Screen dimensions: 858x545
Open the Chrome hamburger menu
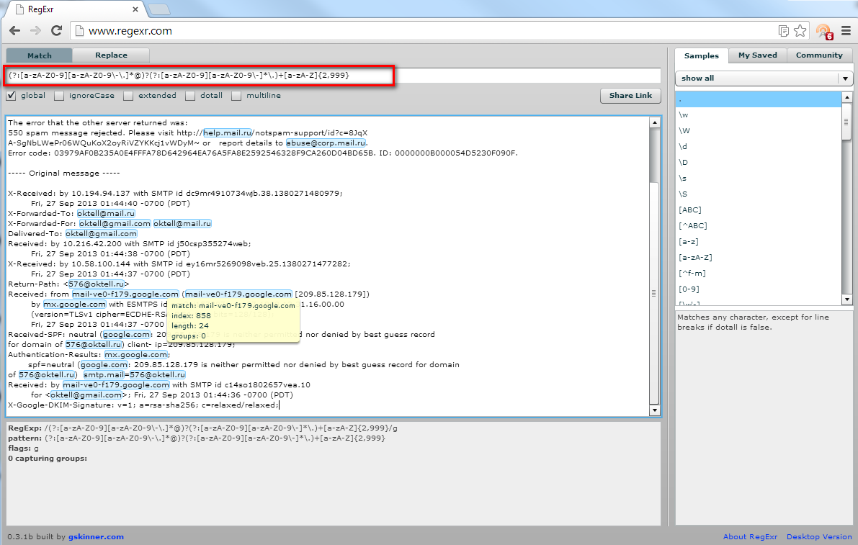[844, 31]
